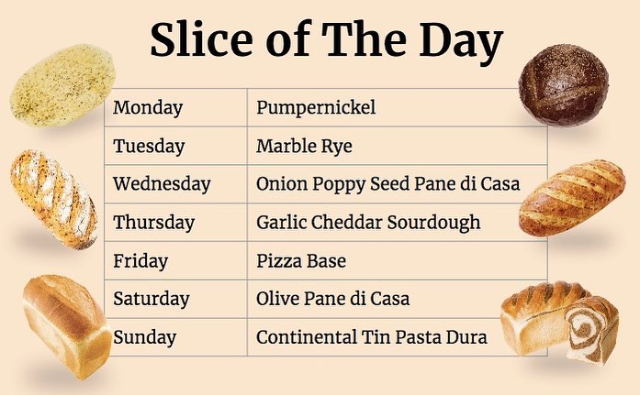
Task: Select the poppy seed loaf picture
Action: click(53, 199)
